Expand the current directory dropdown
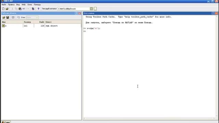 pos(91,9)
